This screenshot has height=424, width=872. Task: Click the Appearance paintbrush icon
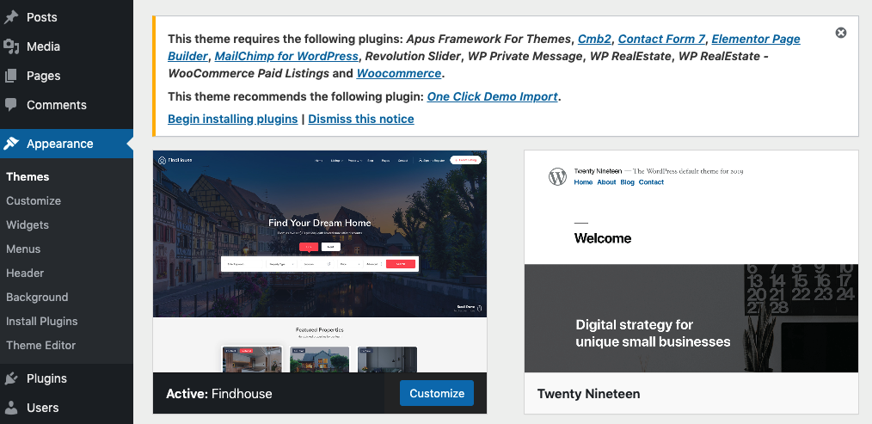(x=11, y=144)
